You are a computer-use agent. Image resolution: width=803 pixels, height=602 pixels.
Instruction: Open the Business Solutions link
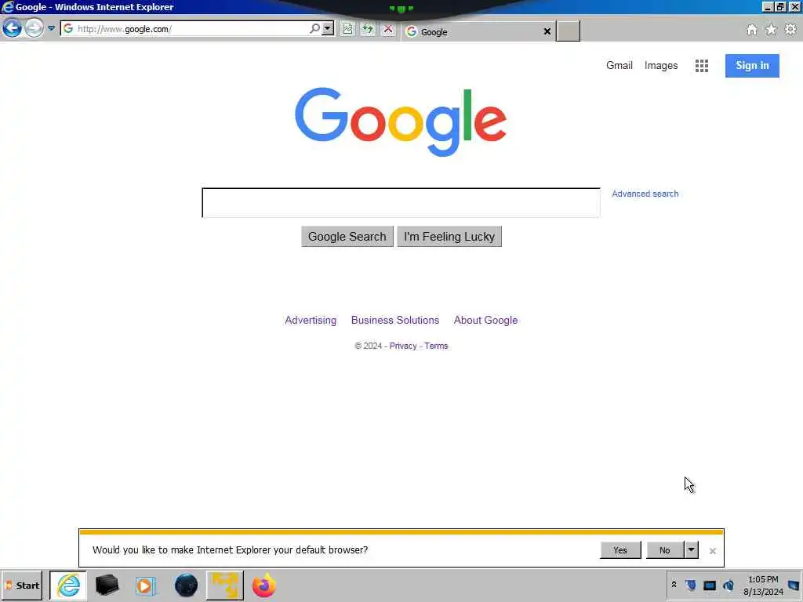point(395,320)
